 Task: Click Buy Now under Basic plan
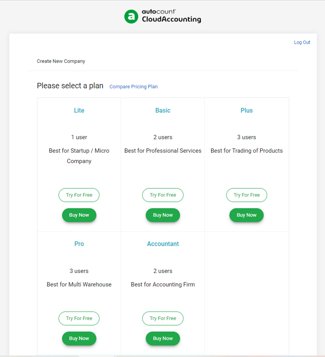(x=163, y=215)
